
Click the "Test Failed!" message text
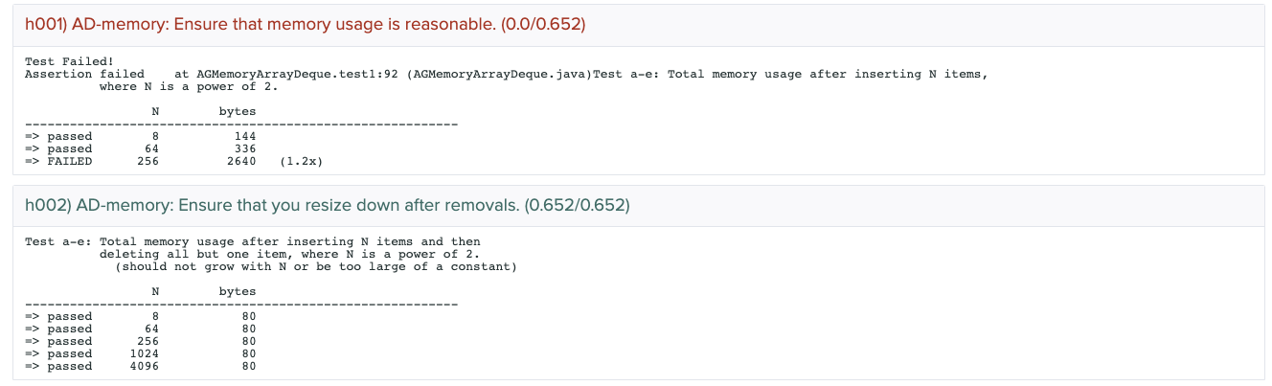69,61
